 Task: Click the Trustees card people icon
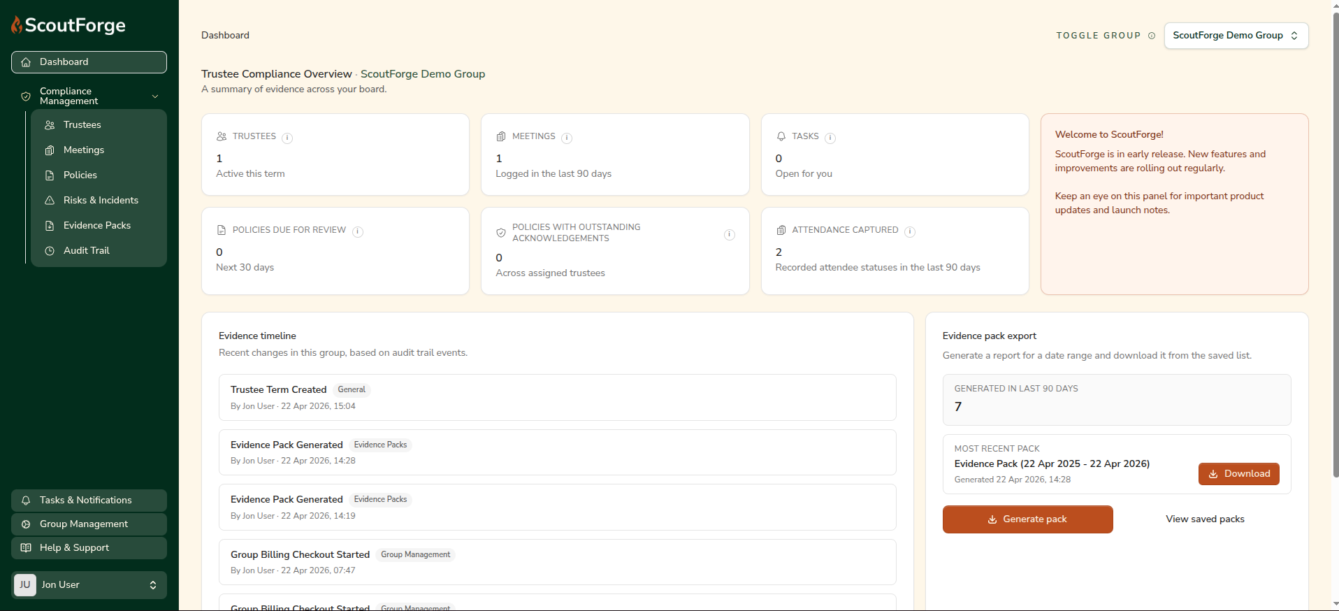click(222, 136)
